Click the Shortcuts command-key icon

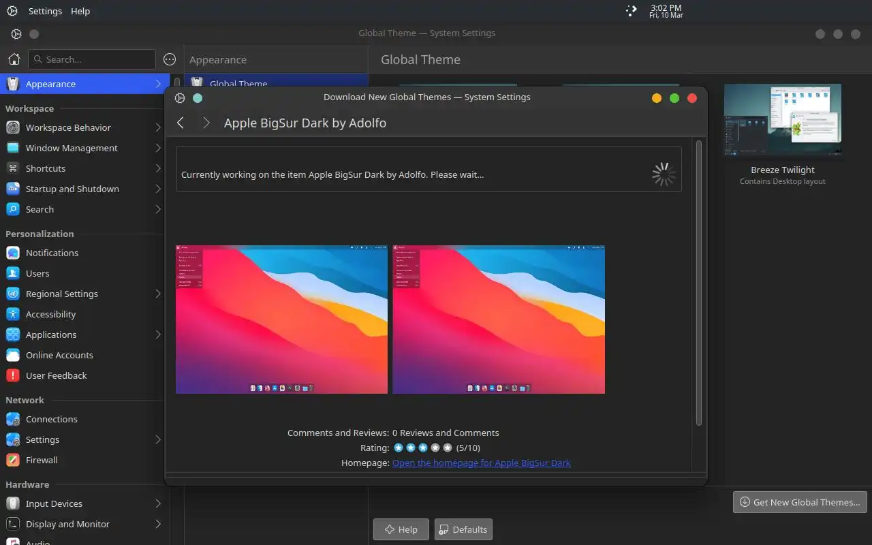coord(13,168)
